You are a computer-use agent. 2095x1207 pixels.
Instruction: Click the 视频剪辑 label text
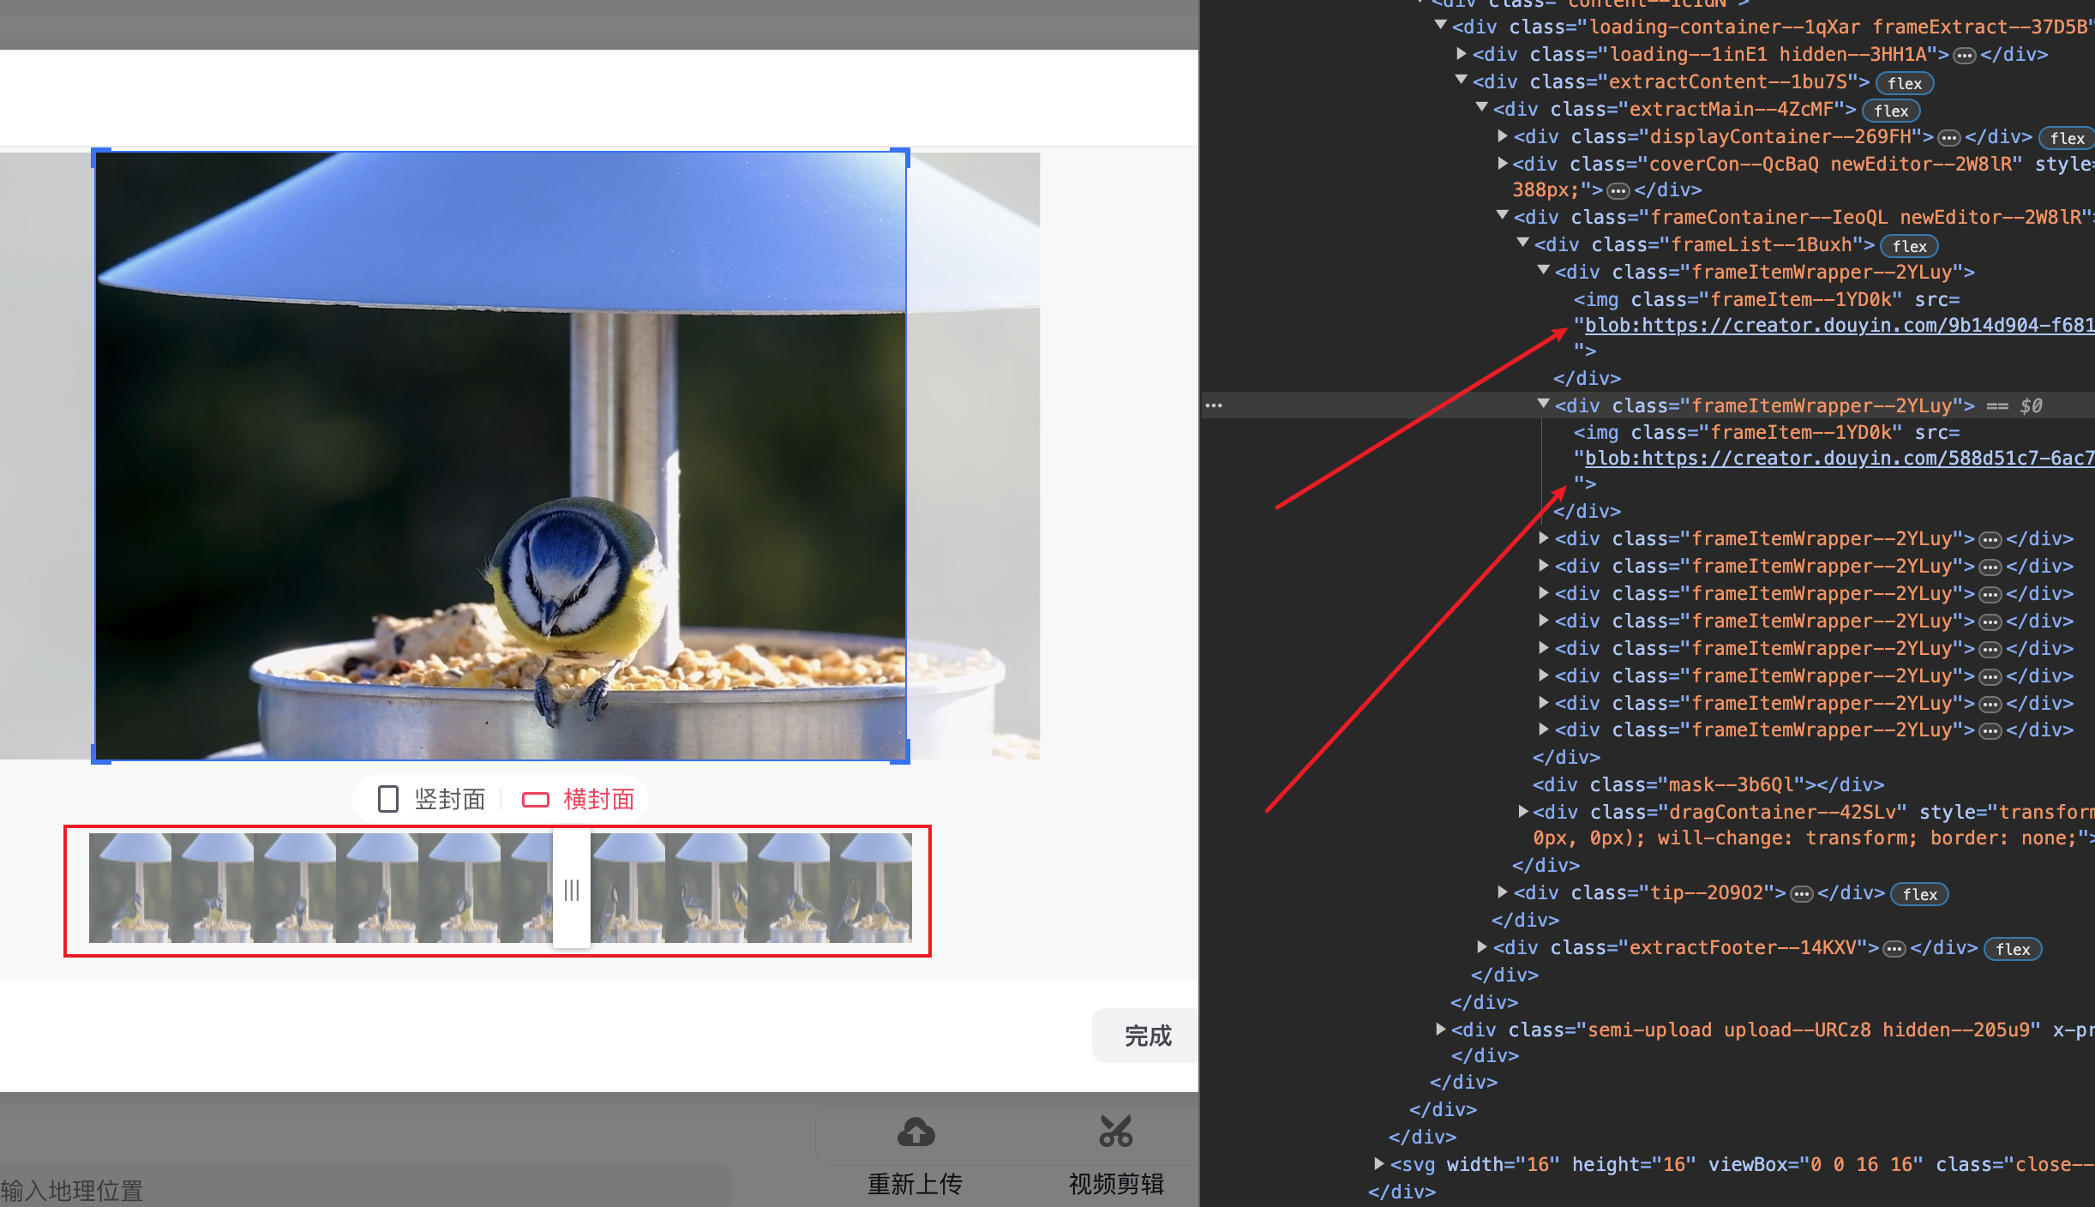[1115, 1184]
